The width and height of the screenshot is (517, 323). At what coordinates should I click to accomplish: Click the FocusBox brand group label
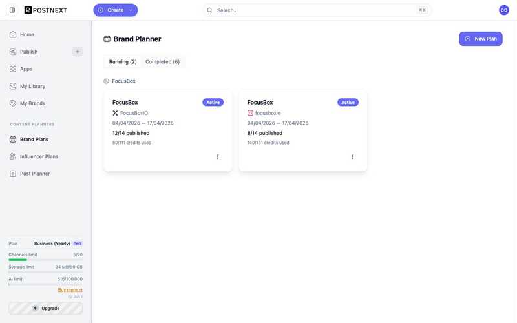(x=123, y=81)
